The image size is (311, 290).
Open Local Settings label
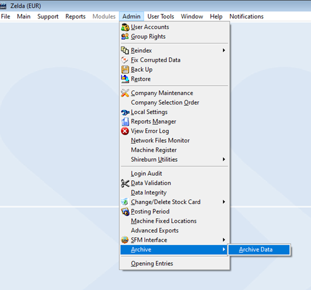tap(149, 112)
